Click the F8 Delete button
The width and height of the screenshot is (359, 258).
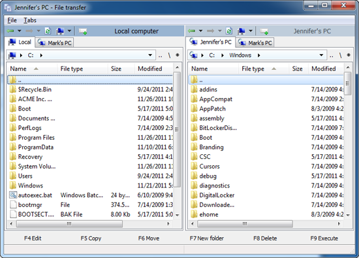(265, 238)
